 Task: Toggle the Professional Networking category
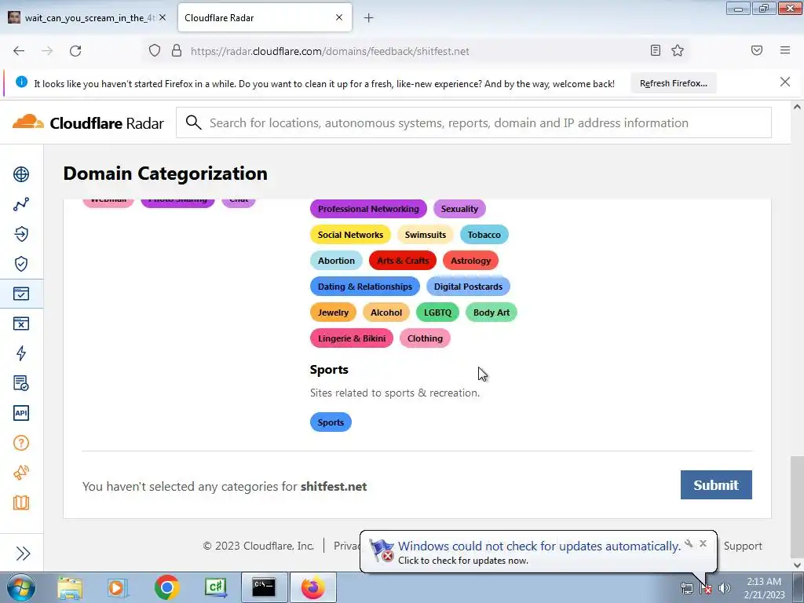pos(368,209)
